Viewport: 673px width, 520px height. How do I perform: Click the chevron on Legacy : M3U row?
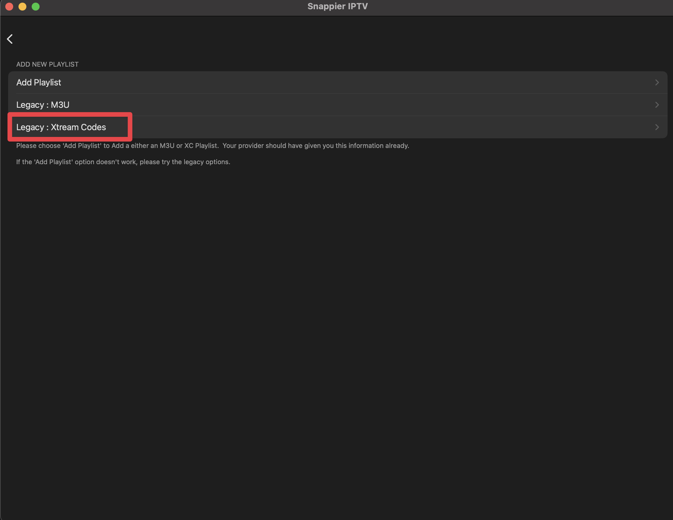(657, 105)
